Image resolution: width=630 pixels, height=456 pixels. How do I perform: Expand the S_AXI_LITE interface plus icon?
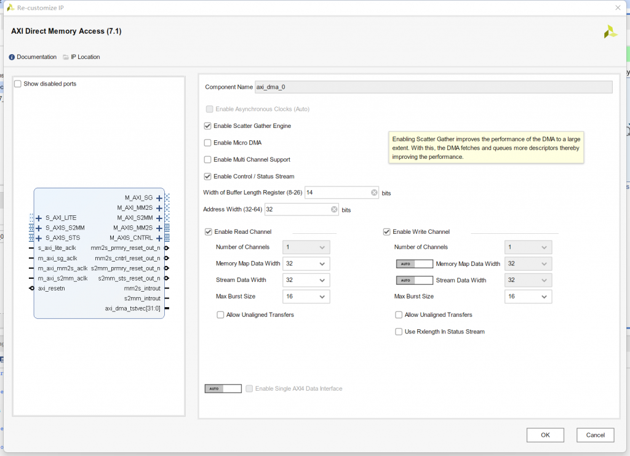pos(39,218)
